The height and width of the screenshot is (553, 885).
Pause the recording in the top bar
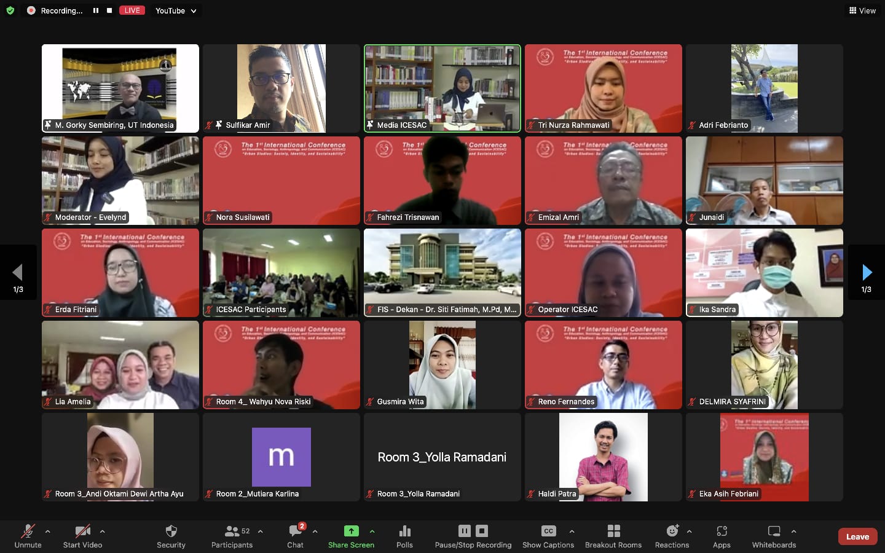(96, 10)
